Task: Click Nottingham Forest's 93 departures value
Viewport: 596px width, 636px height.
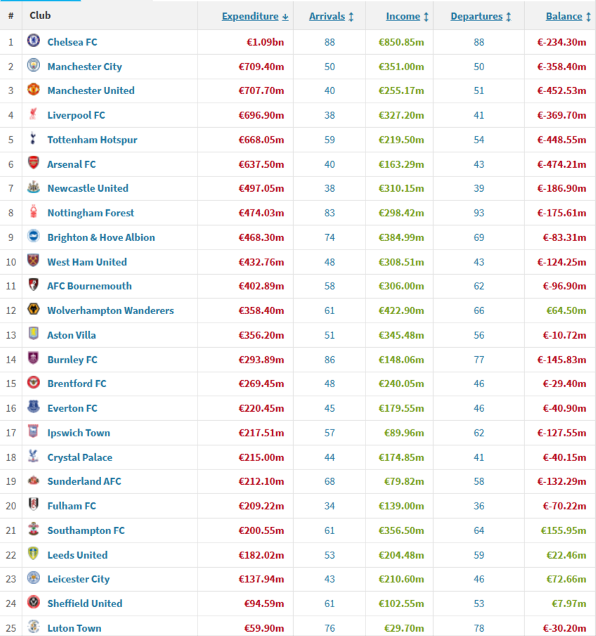Action: 479,213
